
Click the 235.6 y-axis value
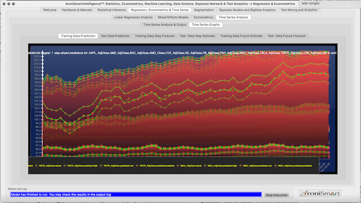click(x=37, y=56)
